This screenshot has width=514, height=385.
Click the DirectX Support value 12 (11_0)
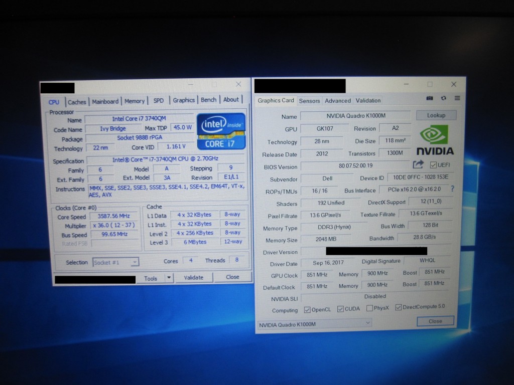pyautogui.click(x=431, y=202)
